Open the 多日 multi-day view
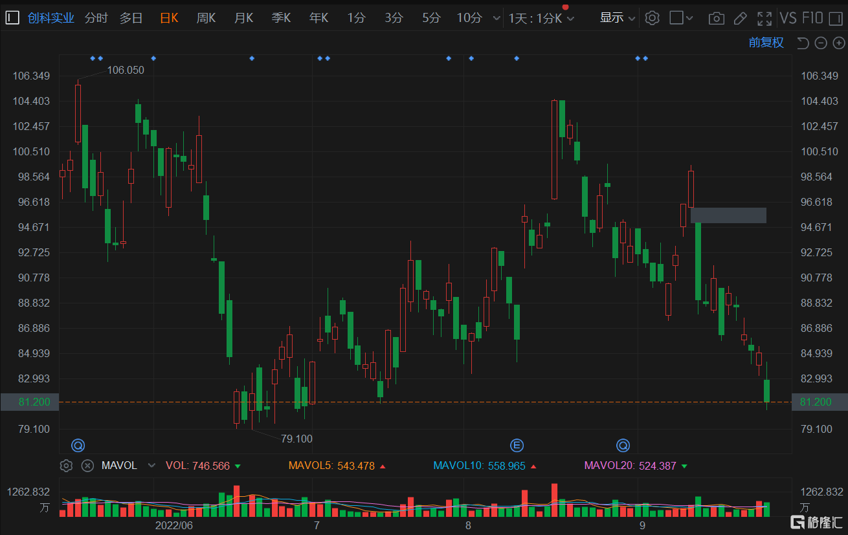This screenshot has height=535, width=848. (131, 18)
